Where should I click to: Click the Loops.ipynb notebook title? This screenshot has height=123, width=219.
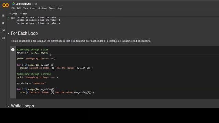[24, 4]
